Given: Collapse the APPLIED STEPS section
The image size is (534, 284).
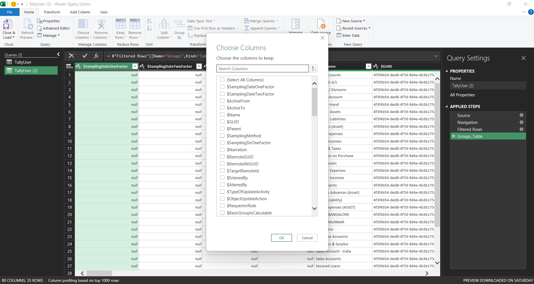Looking at the screenshot, I should click(x=447, y=107).
